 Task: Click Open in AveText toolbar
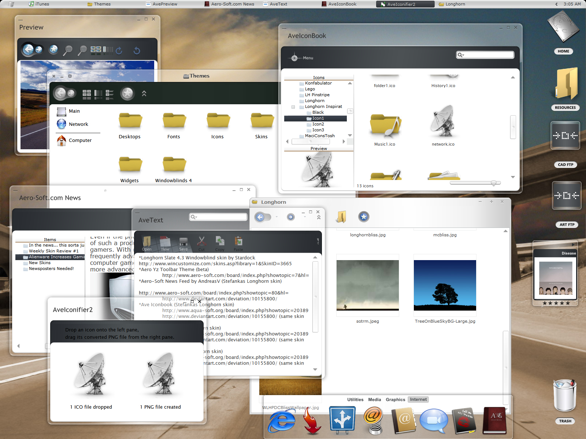click(147, 244)
